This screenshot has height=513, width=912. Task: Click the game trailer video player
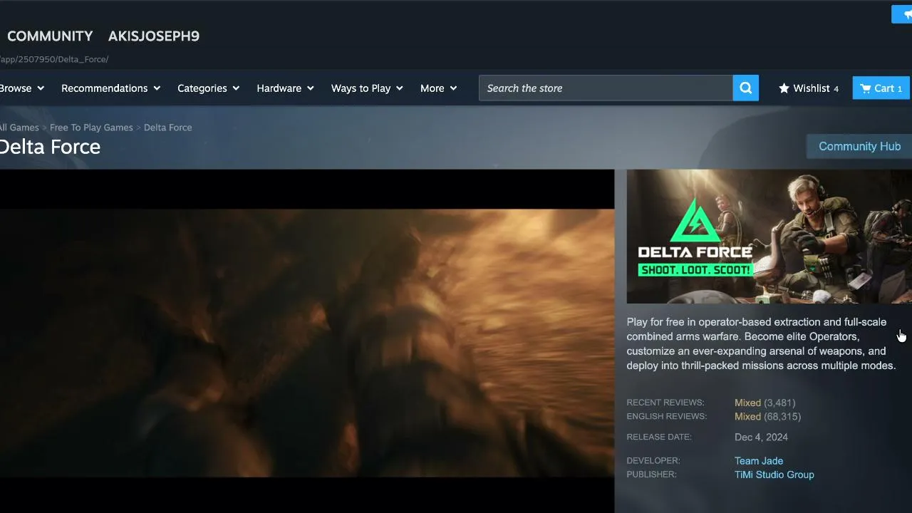[307, 341]
